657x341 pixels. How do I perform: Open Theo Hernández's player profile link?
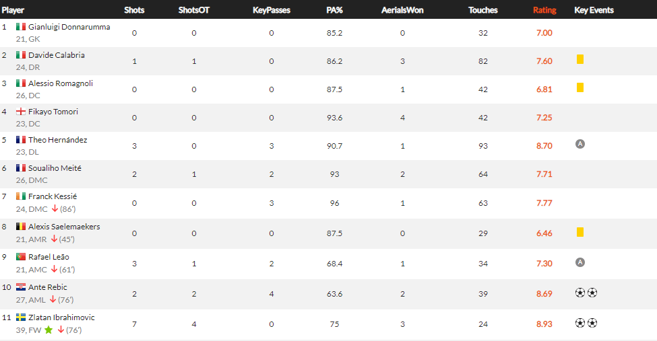[58, 140]
